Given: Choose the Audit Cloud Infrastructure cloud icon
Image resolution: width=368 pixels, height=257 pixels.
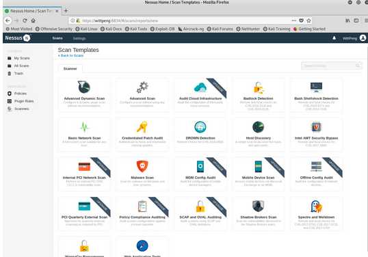Looking at the screenshot, I should (x=200, y=87).
